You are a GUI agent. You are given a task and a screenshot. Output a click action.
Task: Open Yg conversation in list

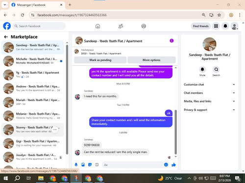pyautogui.click(x=32, y=75)
